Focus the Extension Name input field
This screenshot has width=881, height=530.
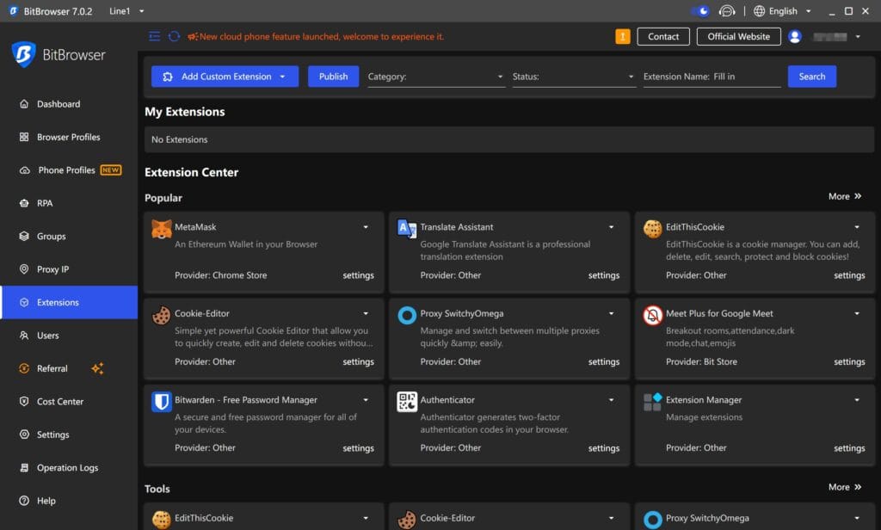pos(746,77)
